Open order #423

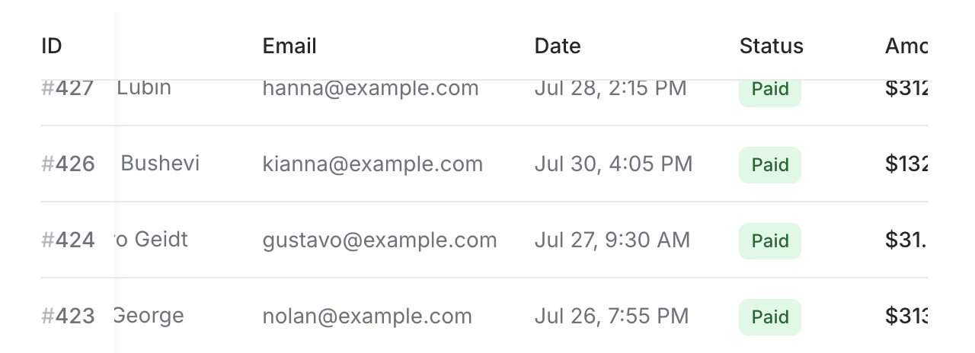tap(68, 316)
